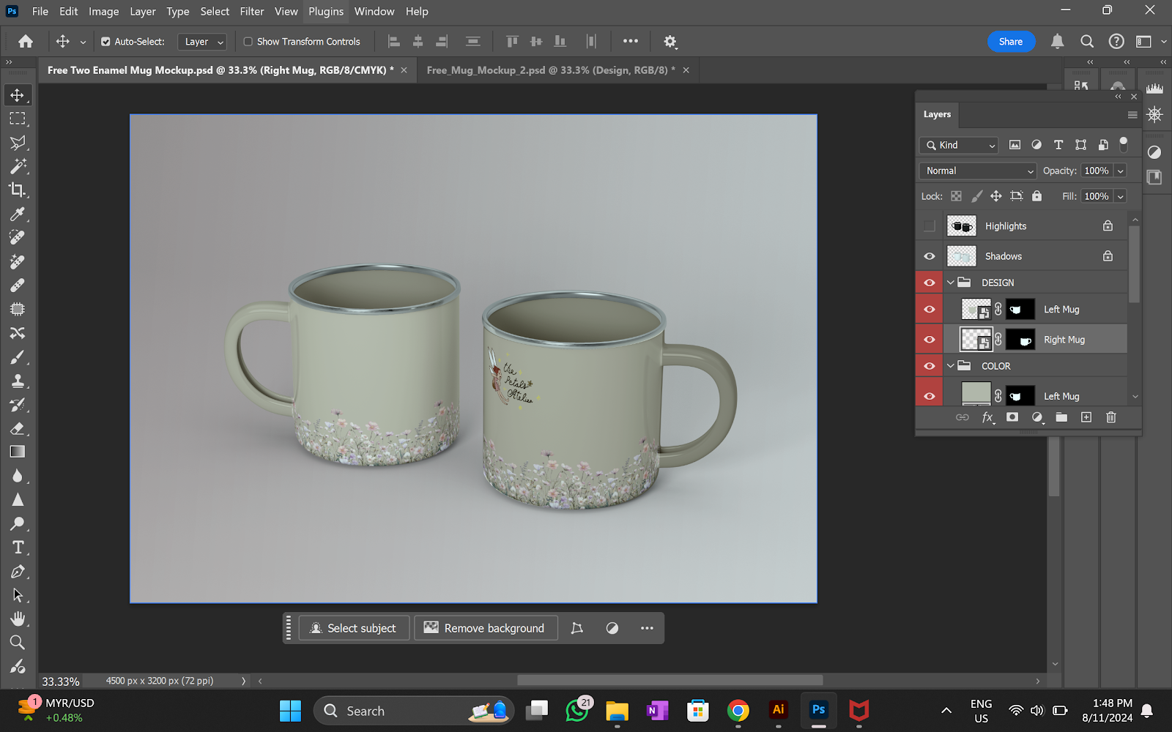The width and height of the screenshot is (1172, 732).
Task: Click the Add layer mask icon
Action: coord(1012,417)
